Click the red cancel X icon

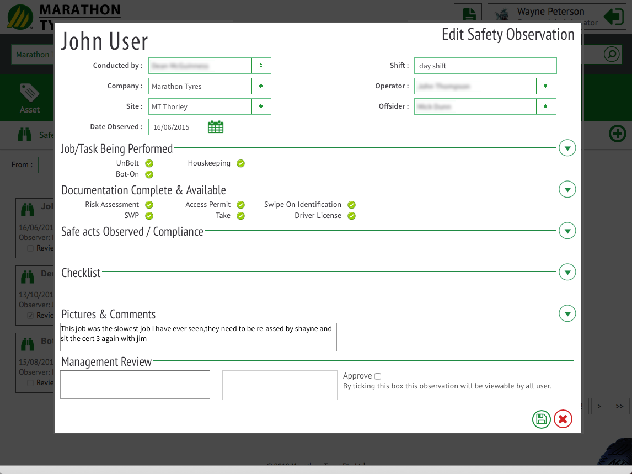(x=563, y=419)
